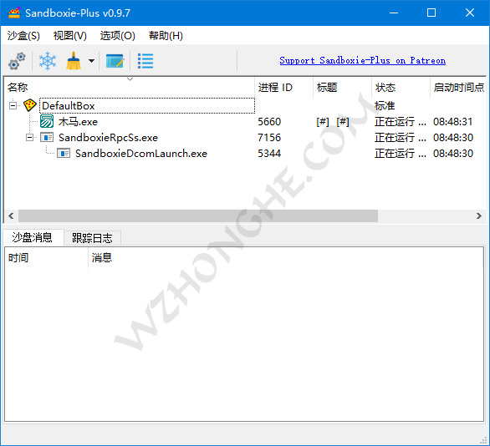The height and width of the screenshot is (446, 490).
Task: Collapse the SandboxieRpcSs.exe tree node
Action: pos(29,137)
